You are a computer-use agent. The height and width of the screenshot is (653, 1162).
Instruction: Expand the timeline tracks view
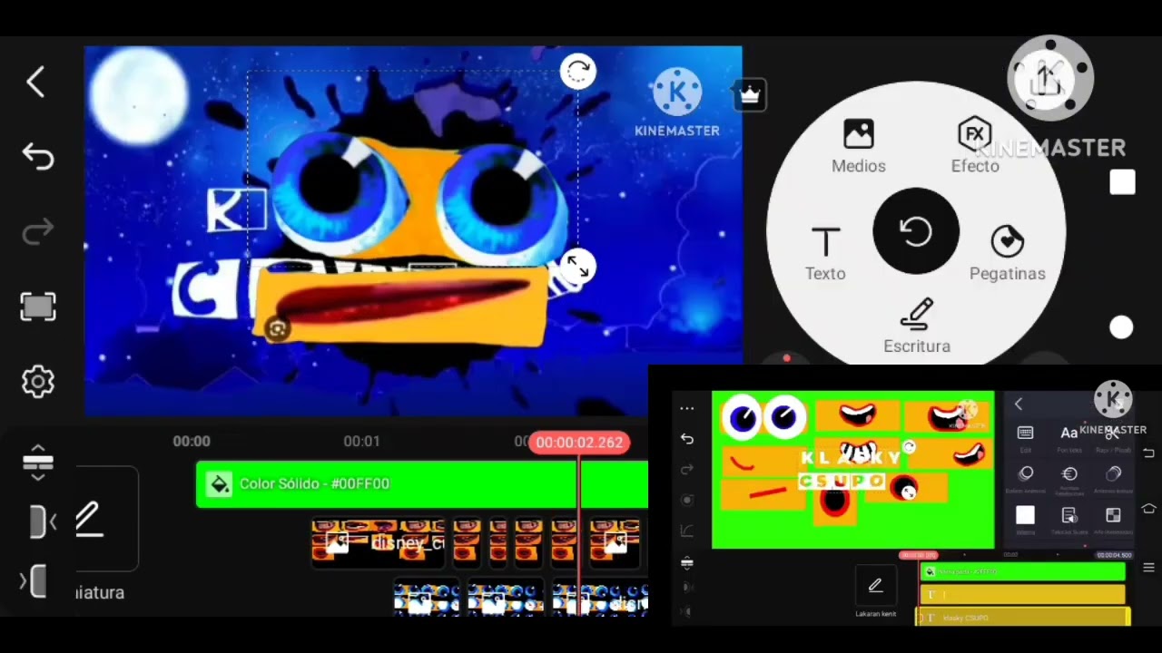coord(38,463)
